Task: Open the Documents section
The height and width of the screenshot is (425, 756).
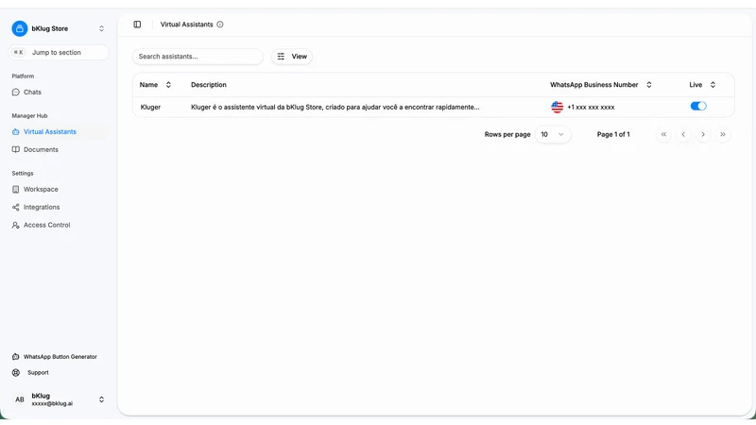Action: click(41, 149)
